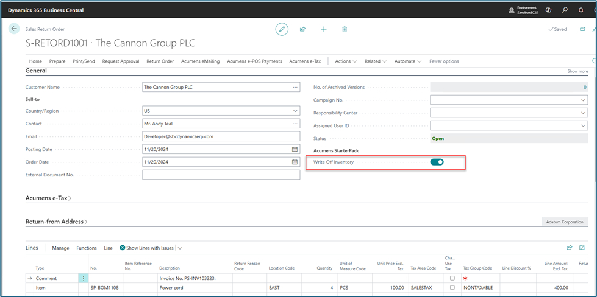597x297 pixels.
Task: Collapse the General section header
Action: pos(36,71)
